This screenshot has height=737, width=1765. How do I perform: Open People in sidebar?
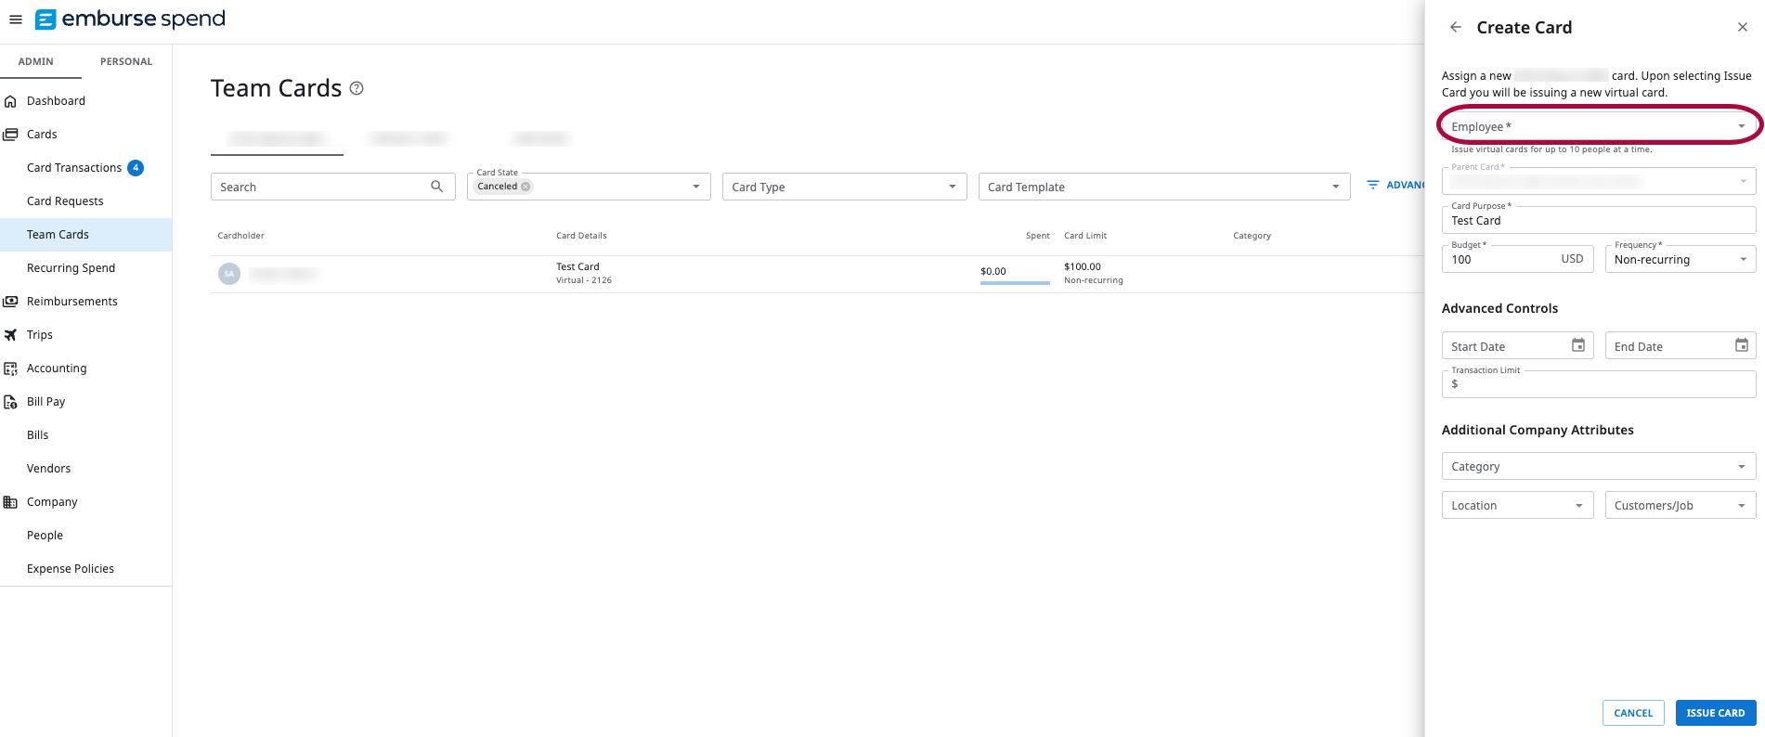pyautogui.click(x=45, y=536)
